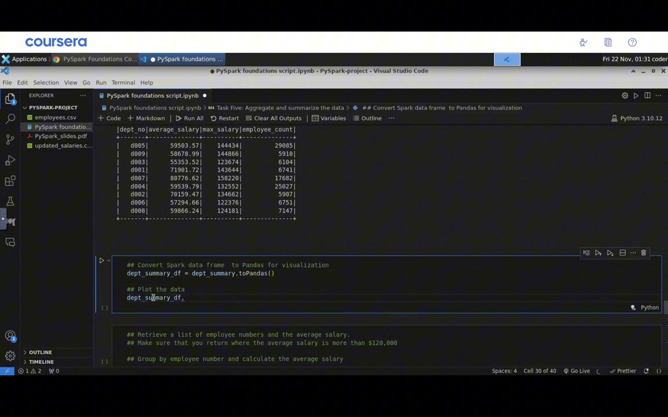Image resolution: width=668 pixels, height=417 pixels.
Task: Run cell by line in cell toolbar
Action: point(586,253)
